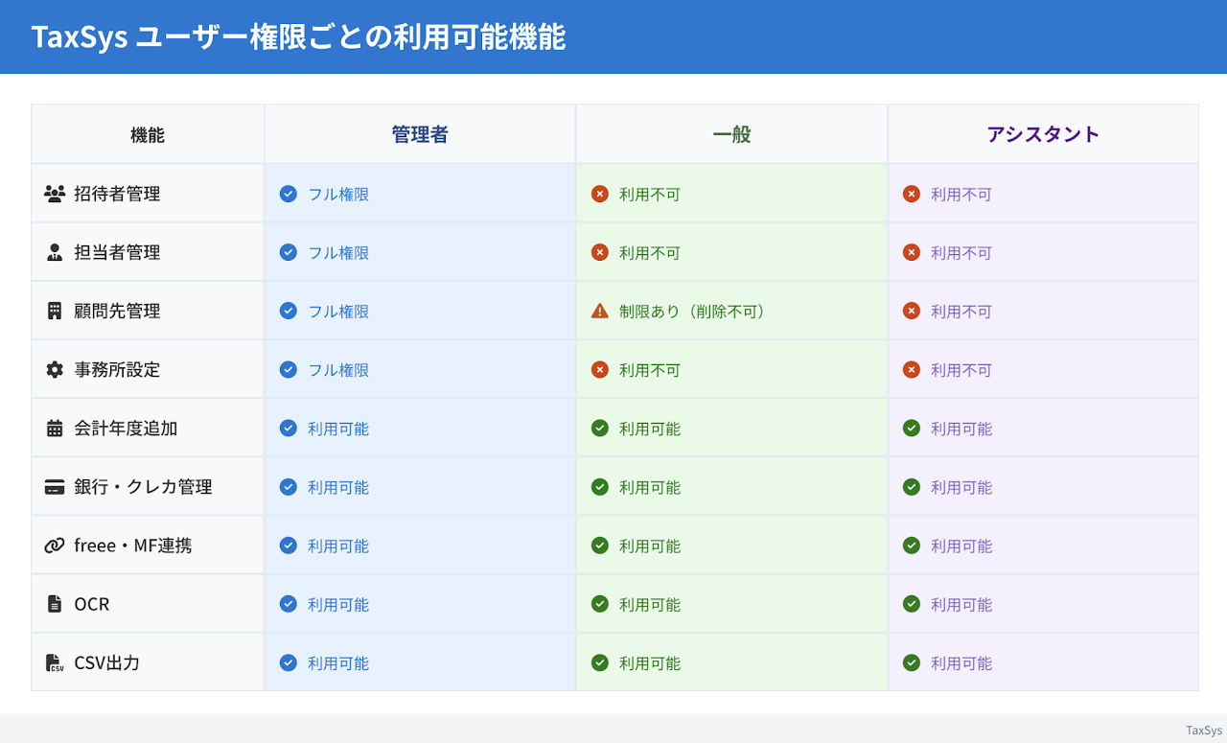This screenshot has width=1227, height=743.
Task: Click the 会計年度追加 row label
Action: [x=126, y=428]
